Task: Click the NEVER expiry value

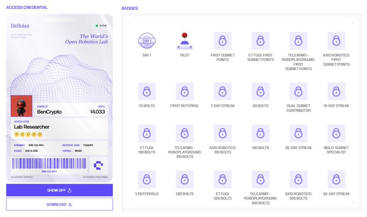Action: click(x=78, y=151)
